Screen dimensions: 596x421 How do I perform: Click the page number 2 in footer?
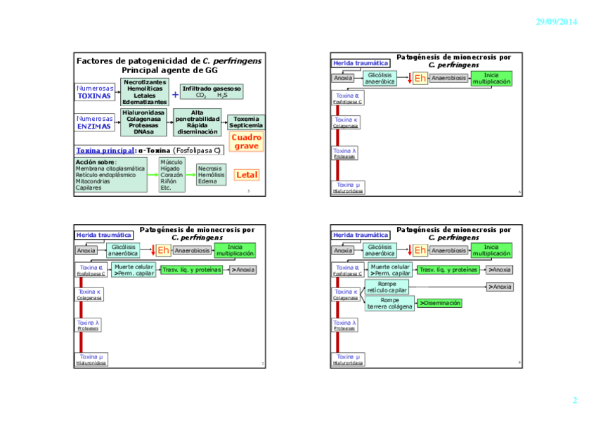574,401
